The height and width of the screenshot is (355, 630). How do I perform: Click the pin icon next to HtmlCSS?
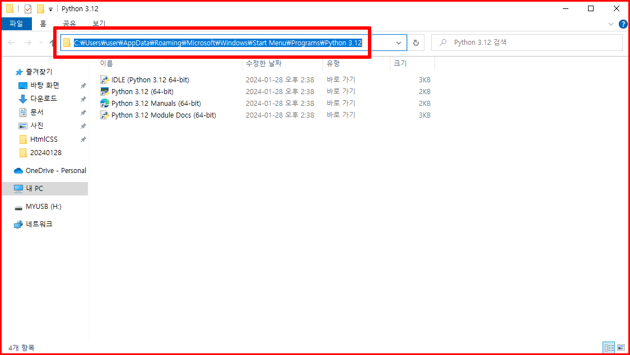point(83,140)
